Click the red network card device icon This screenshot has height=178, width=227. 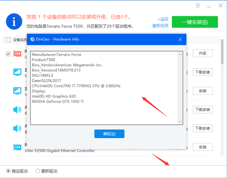pos(17,54)
